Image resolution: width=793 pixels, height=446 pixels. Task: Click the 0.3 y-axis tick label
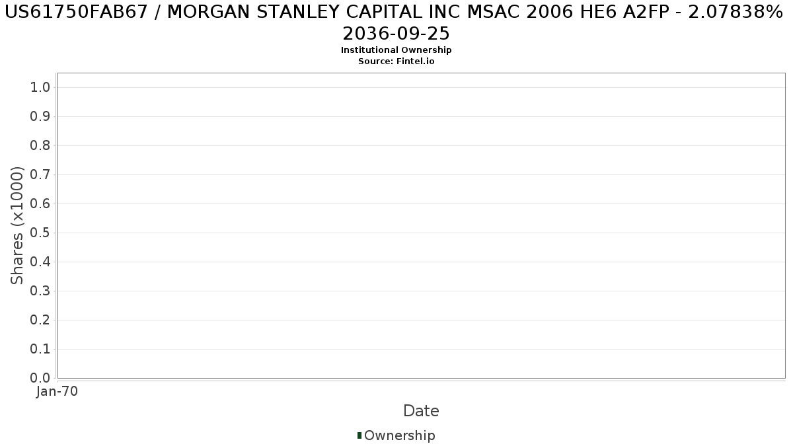click(40, 291)
